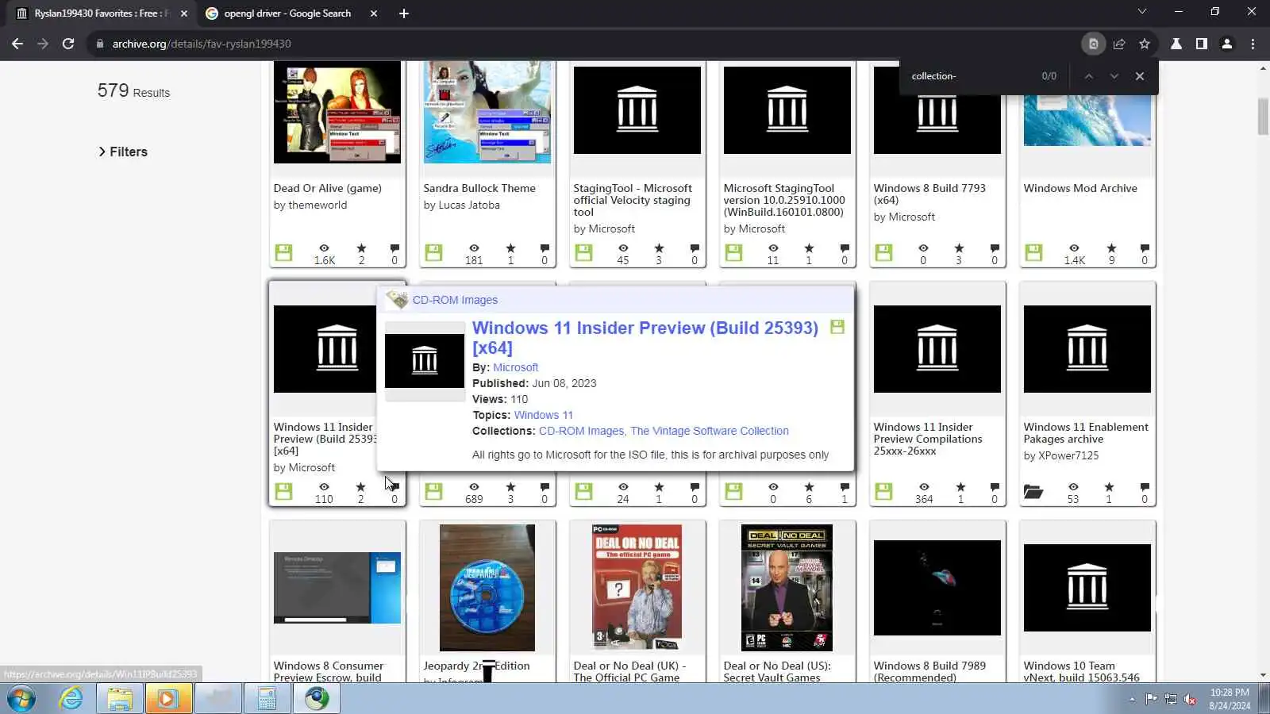Open The Vintage Software Collection link
The height and width of the screenshot is (714, 1270).
pos(710,431)
